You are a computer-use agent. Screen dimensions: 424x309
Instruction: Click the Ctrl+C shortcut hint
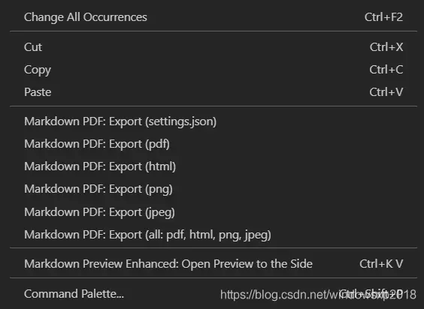pyautogui.click(x=386, y=70)
